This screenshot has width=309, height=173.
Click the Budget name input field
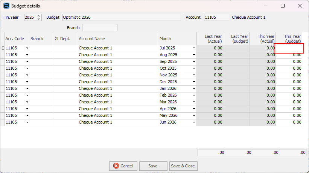pos(122,18)
